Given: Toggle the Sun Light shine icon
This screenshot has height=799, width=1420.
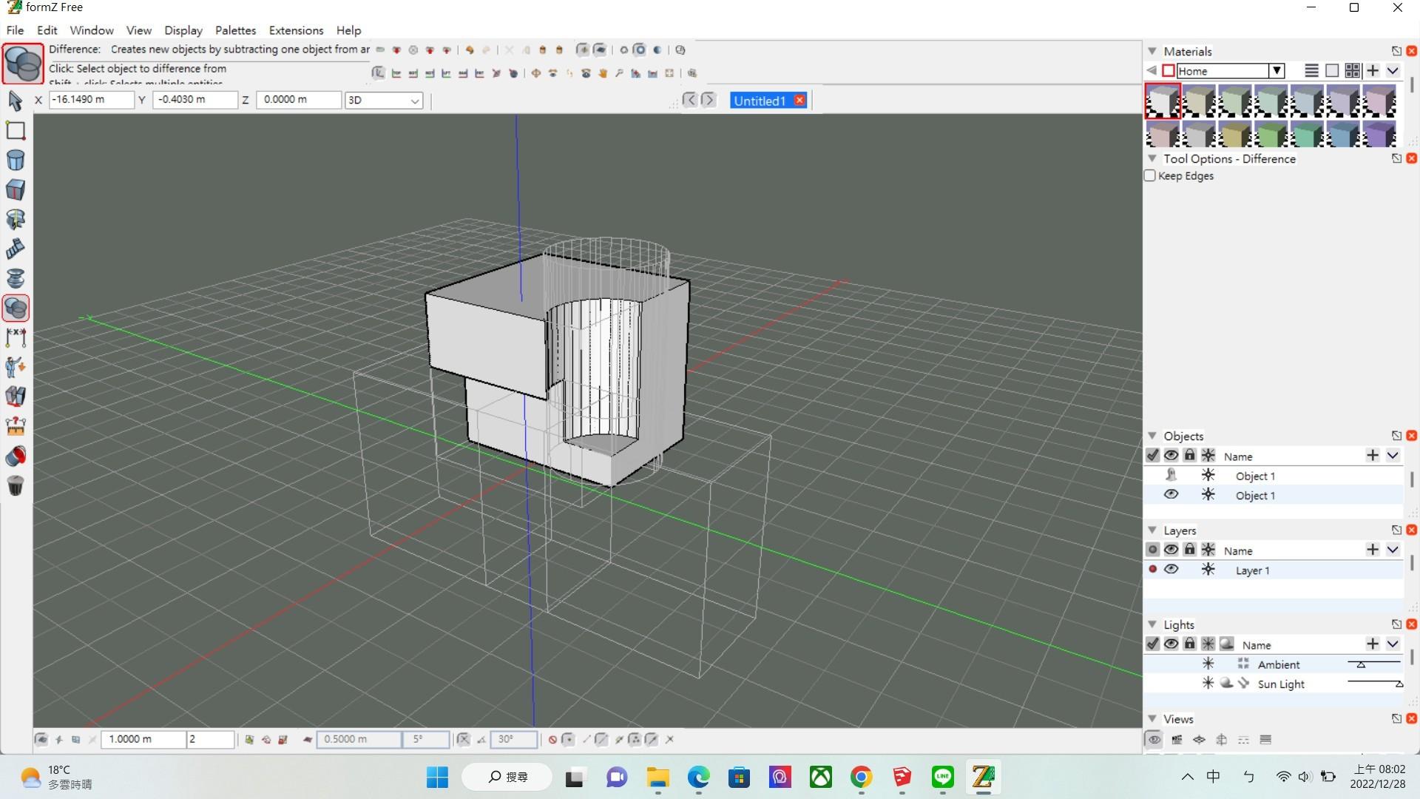Looking at the screenshot, I should click(1208, 683).
